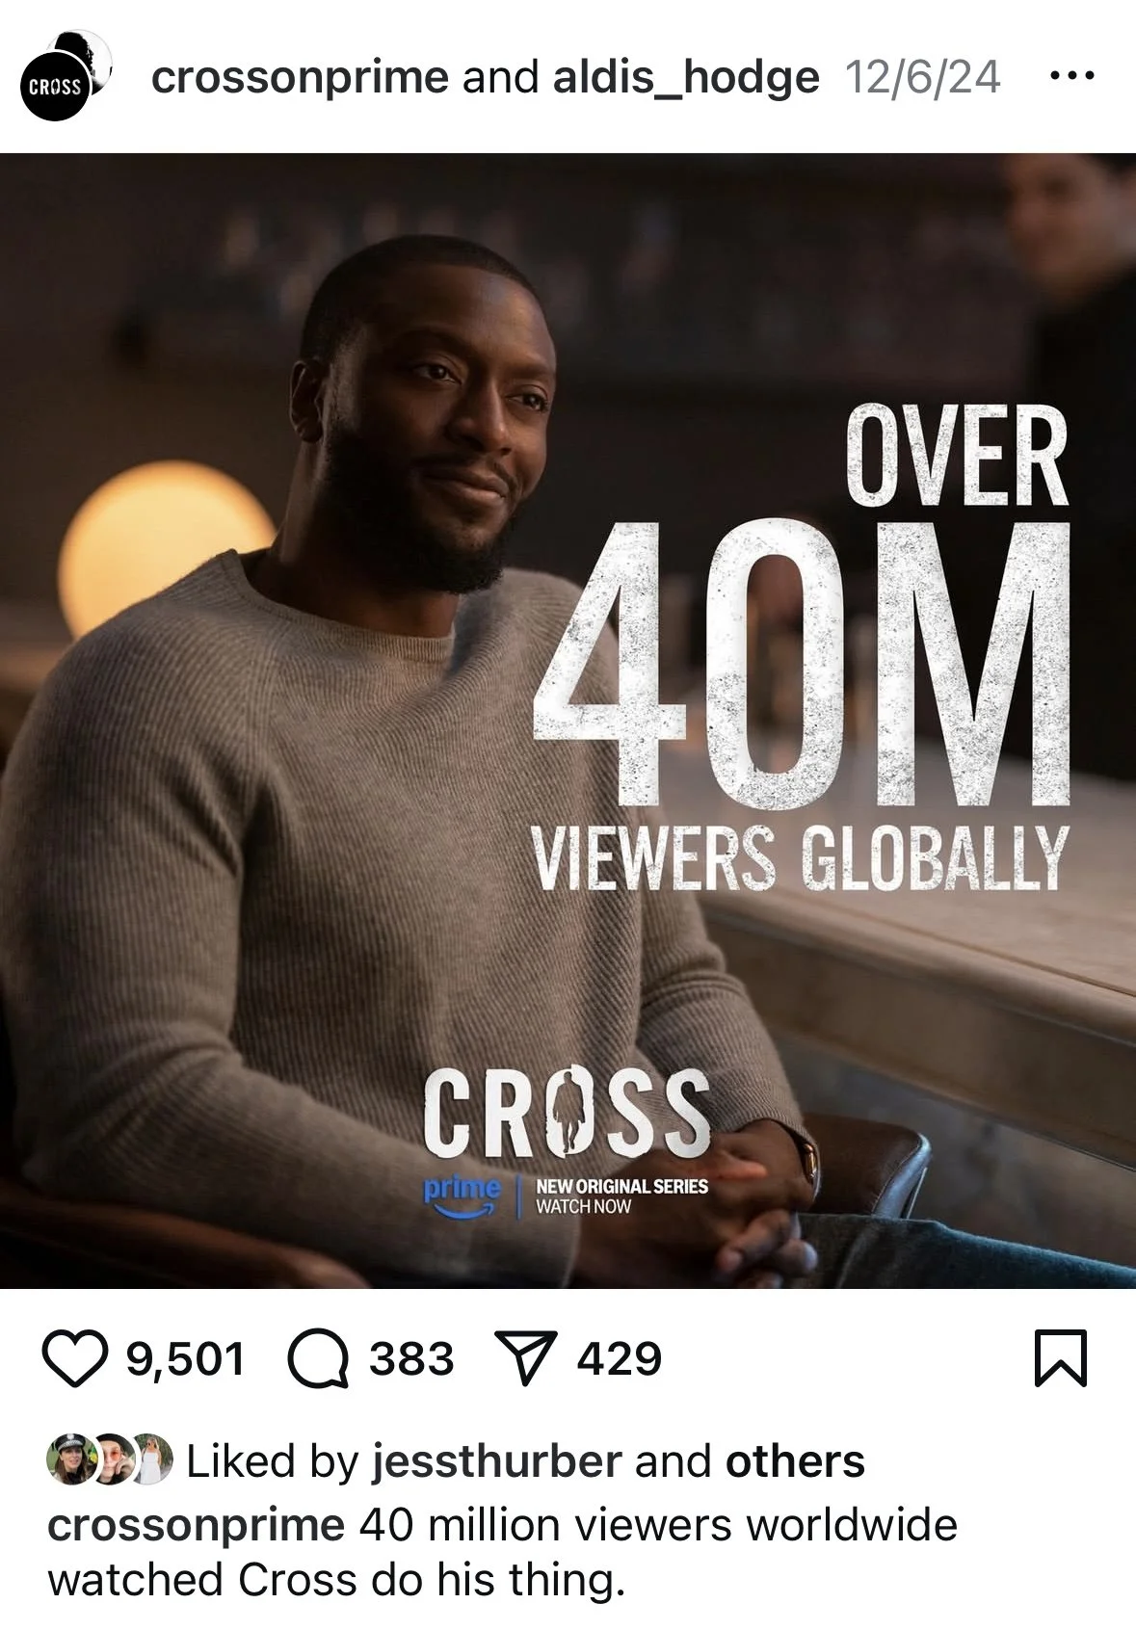1136x1630 pixels.
Task: Like the post with the heart icon
Action: point(75,1359)
